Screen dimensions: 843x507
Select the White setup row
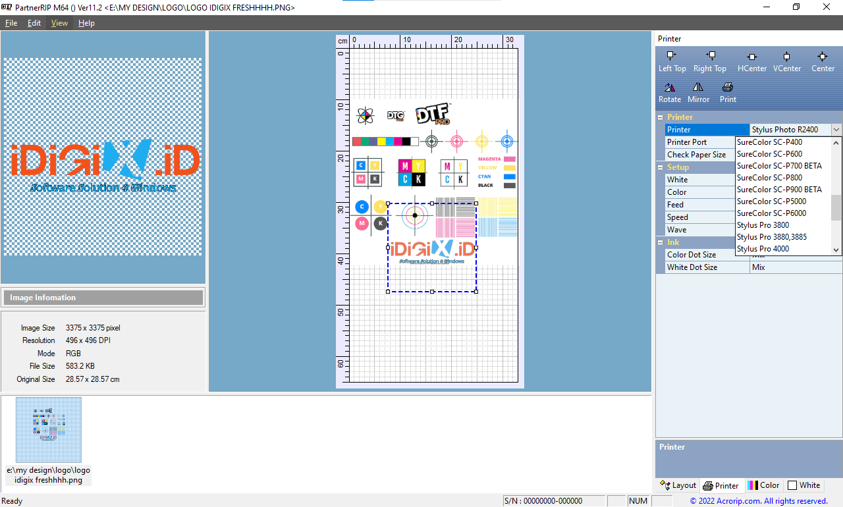700,180
